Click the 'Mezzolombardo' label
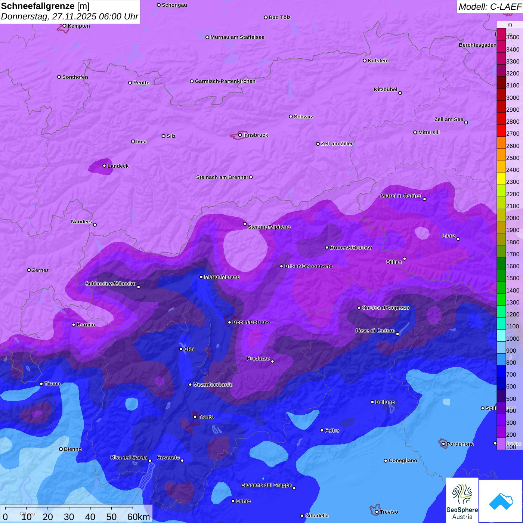Viewport: 523px width, 523px height. tap(213, 384)
